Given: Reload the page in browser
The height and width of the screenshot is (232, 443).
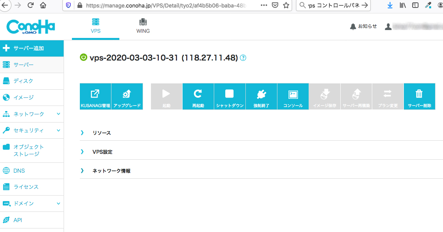Looking at the screenshot, I should coord(30,5).
